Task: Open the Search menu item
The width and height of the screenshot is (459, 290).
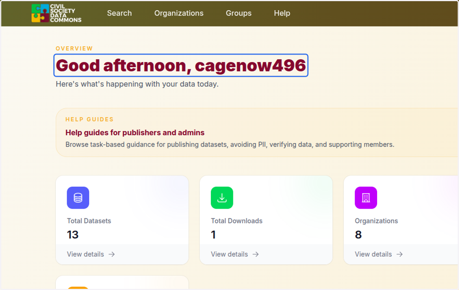Action: pyautogui.click(x=119, y=13)
